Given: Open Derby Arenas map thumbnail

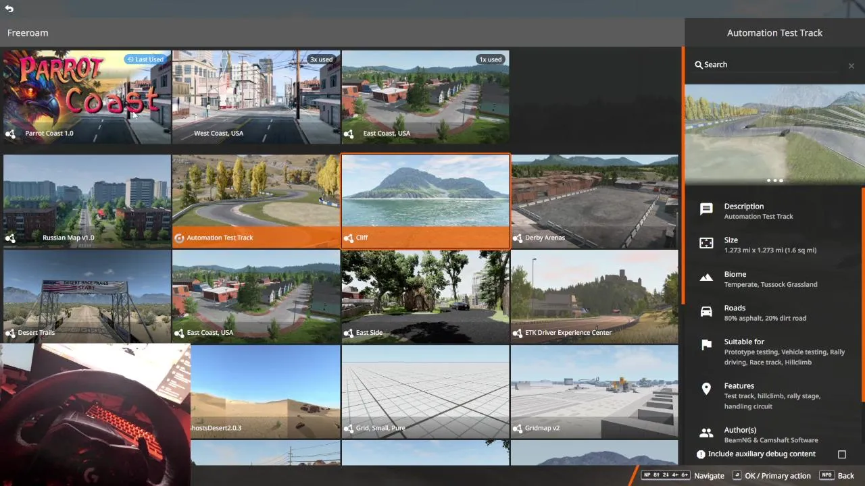Looking at the screenshot, I should click(x=595, y=201).
